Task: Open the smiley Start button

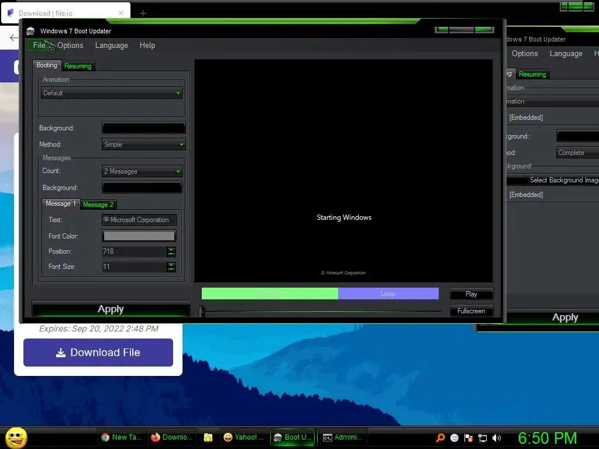Action: click(16, 437)
